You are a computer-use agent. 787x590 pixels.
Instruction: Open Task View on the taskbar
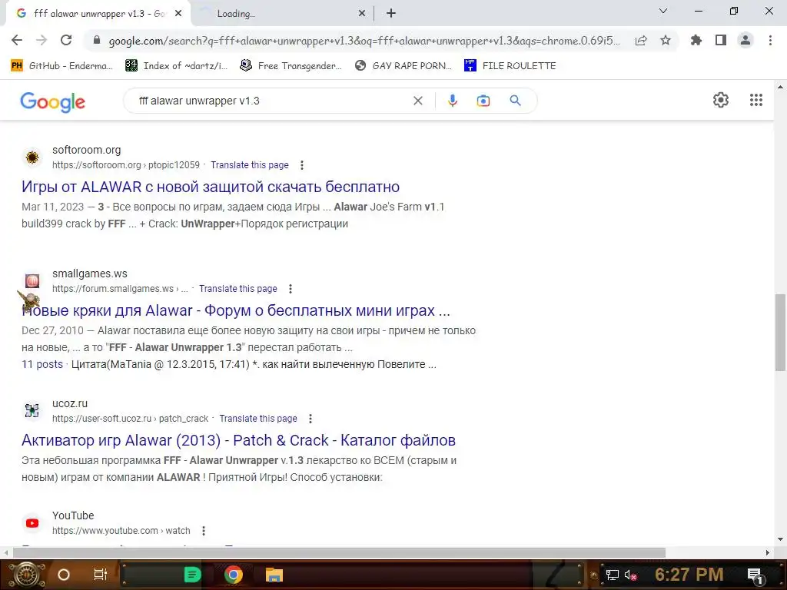tap(101, 575)
